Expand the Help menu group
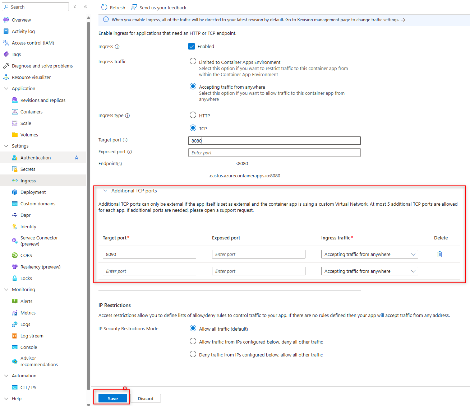The image size is (470, 406). [x=6, y=398]
